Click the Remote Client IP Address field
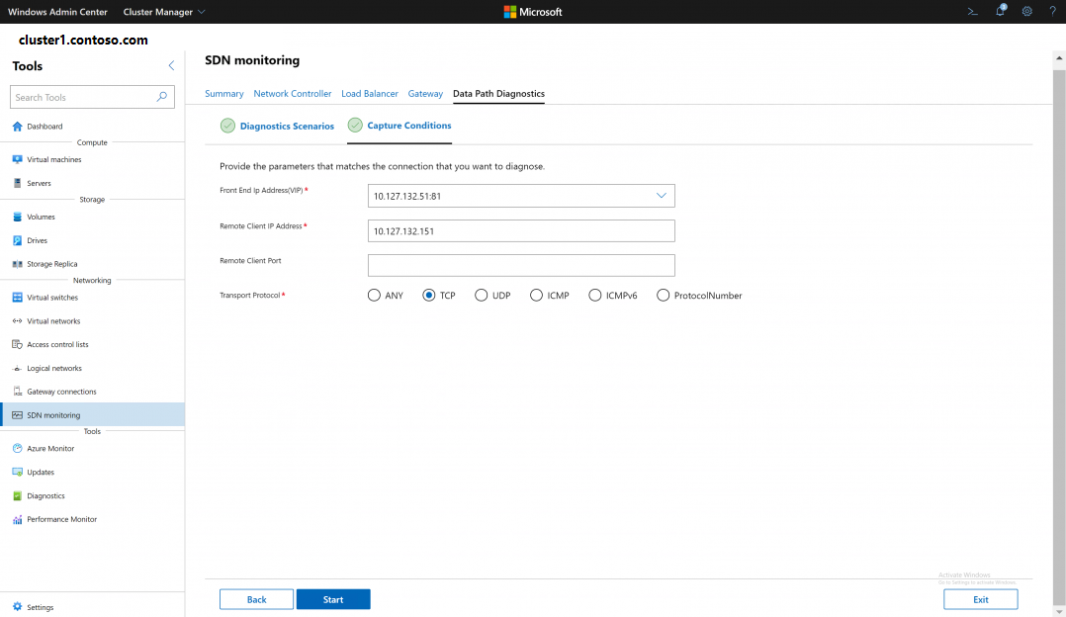Viewport: 1066px width, 617px height. 521,231
